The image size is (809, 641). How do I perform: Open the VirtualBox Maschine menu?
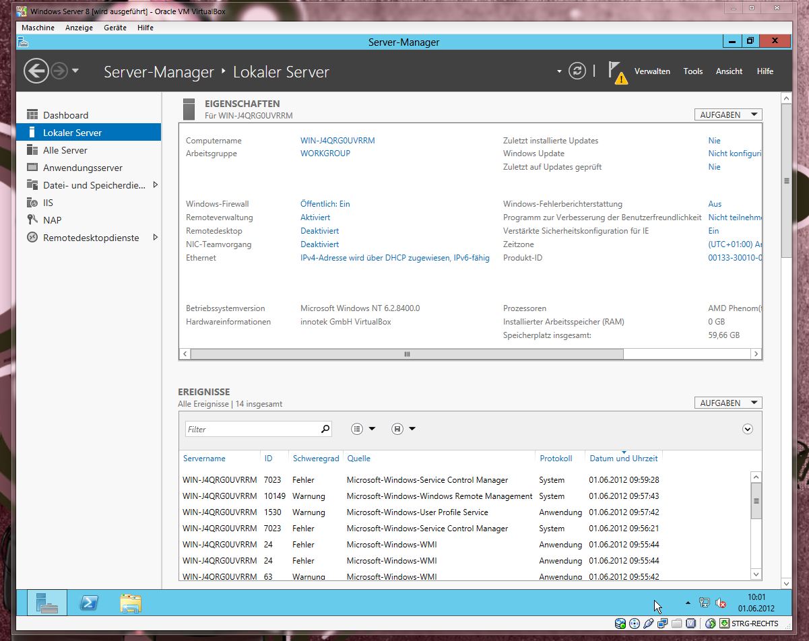tap(38, 28)
